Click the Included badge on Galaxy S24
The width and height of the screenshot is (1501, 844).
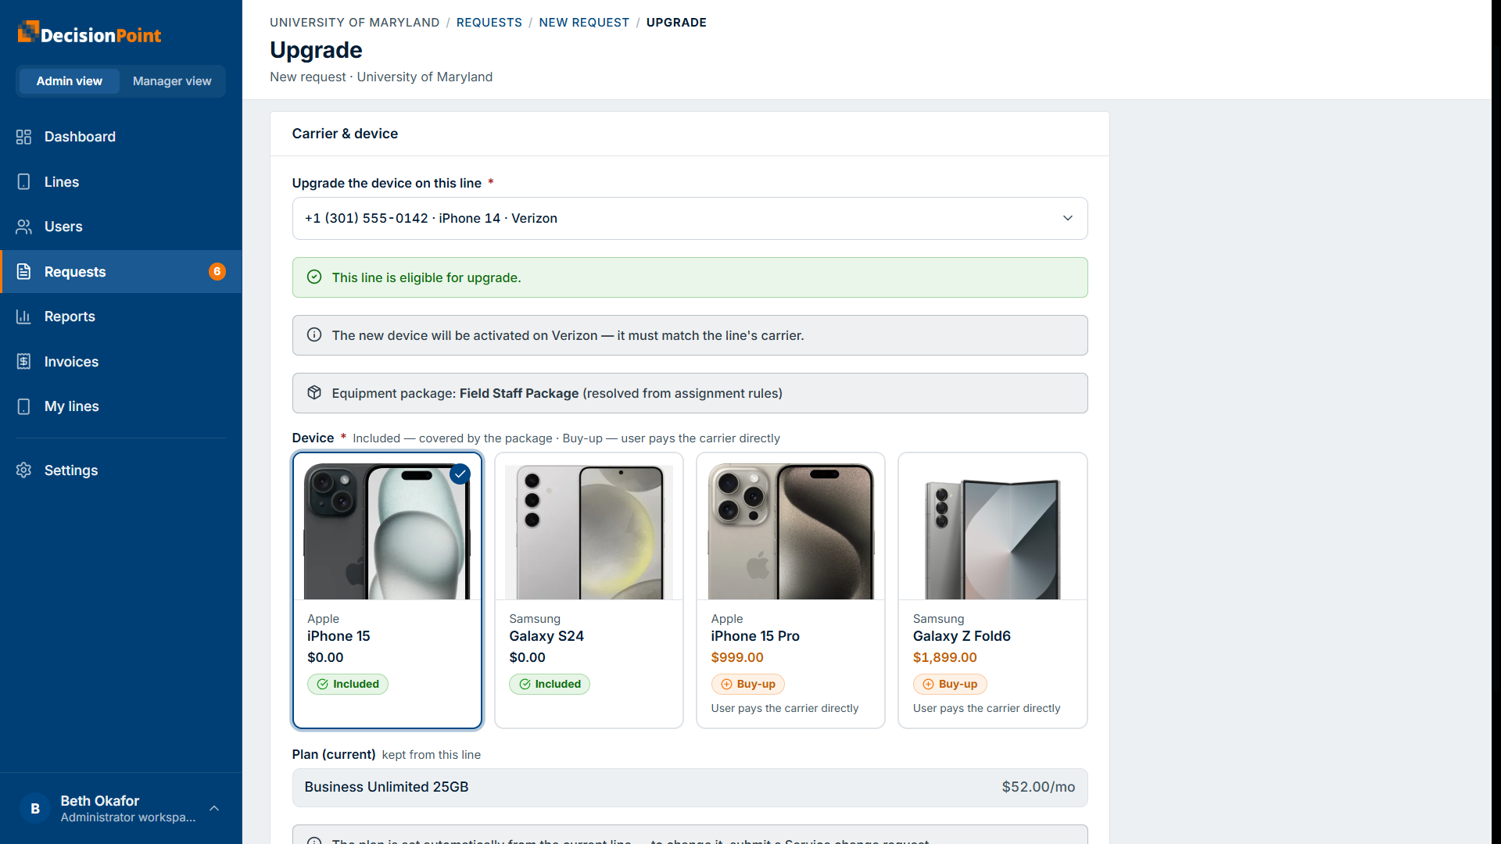(x=550, y=685)
